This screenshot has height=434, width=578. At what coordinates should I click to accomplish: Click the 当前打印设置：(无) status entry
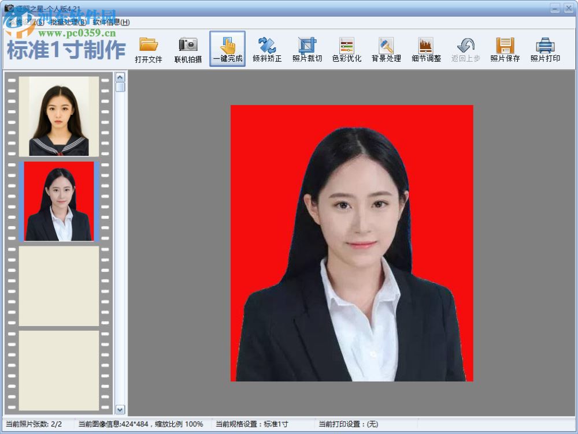click(349, 424)
